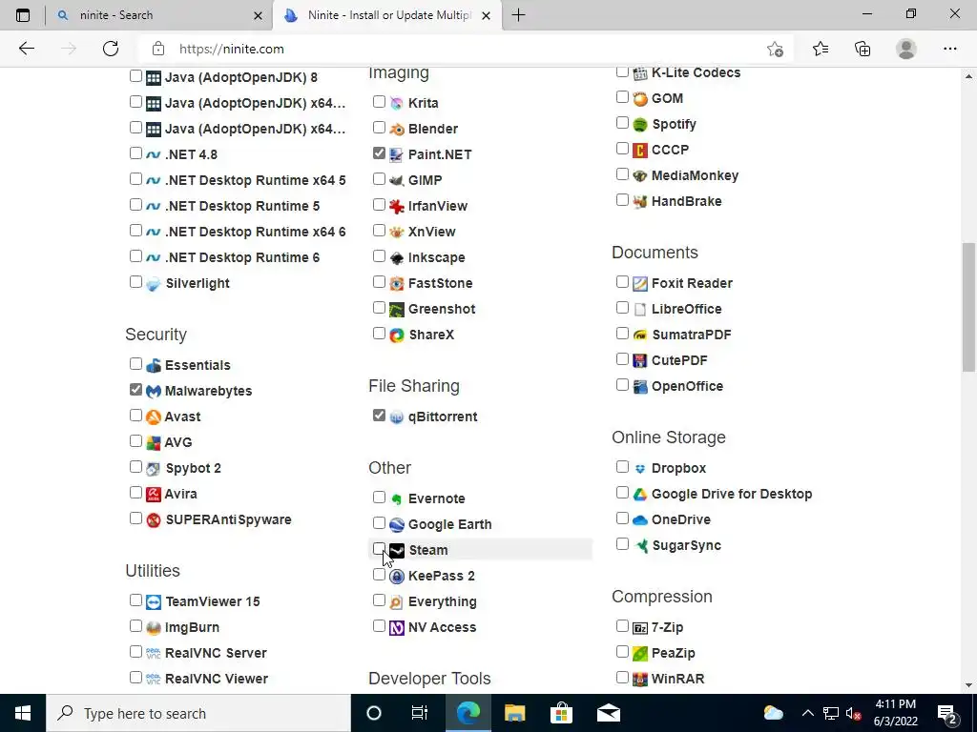
Task: Open Edge Favorites star-list icon
Action: tap(821, 49)
